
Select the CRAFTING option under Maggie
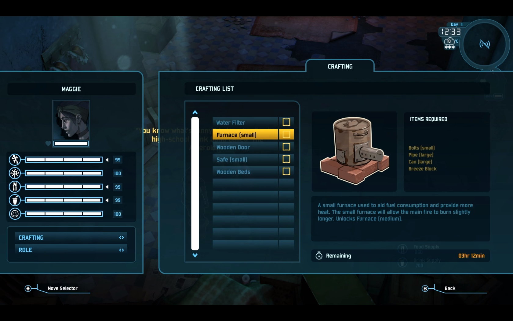71,238
